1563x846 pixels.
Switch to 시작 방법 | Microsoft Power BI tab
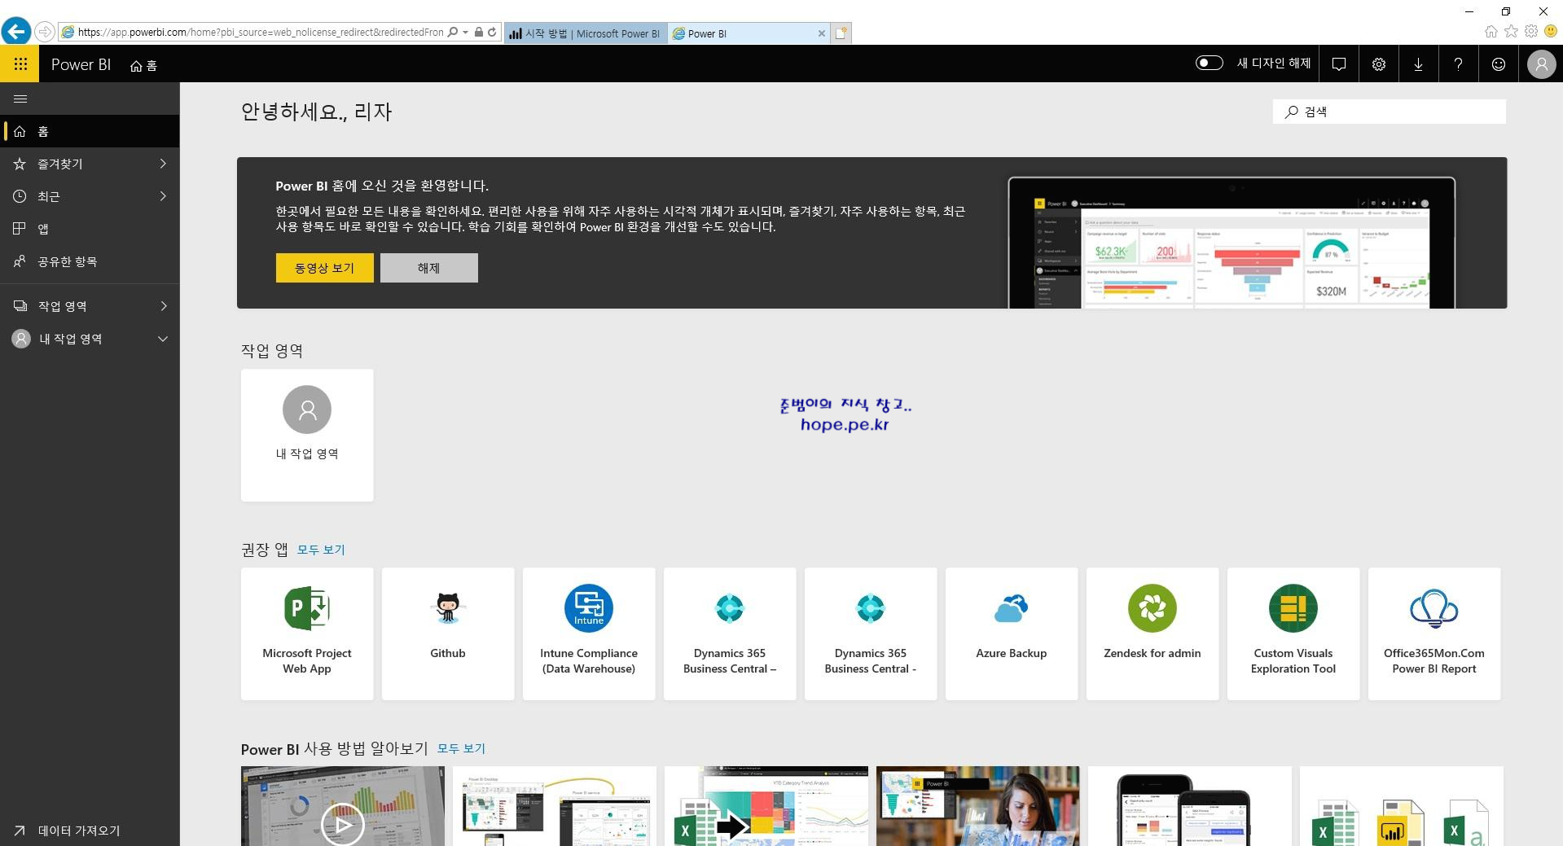[585, 33]
